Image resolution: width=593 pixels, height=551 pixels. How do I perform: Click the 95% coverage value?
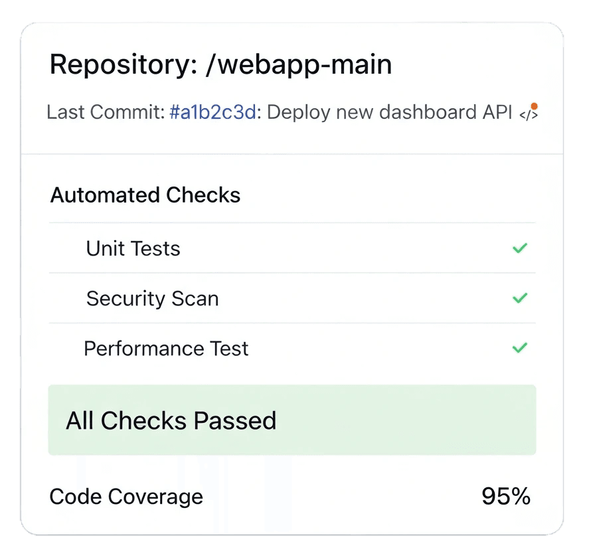click(x=506, y=496)
